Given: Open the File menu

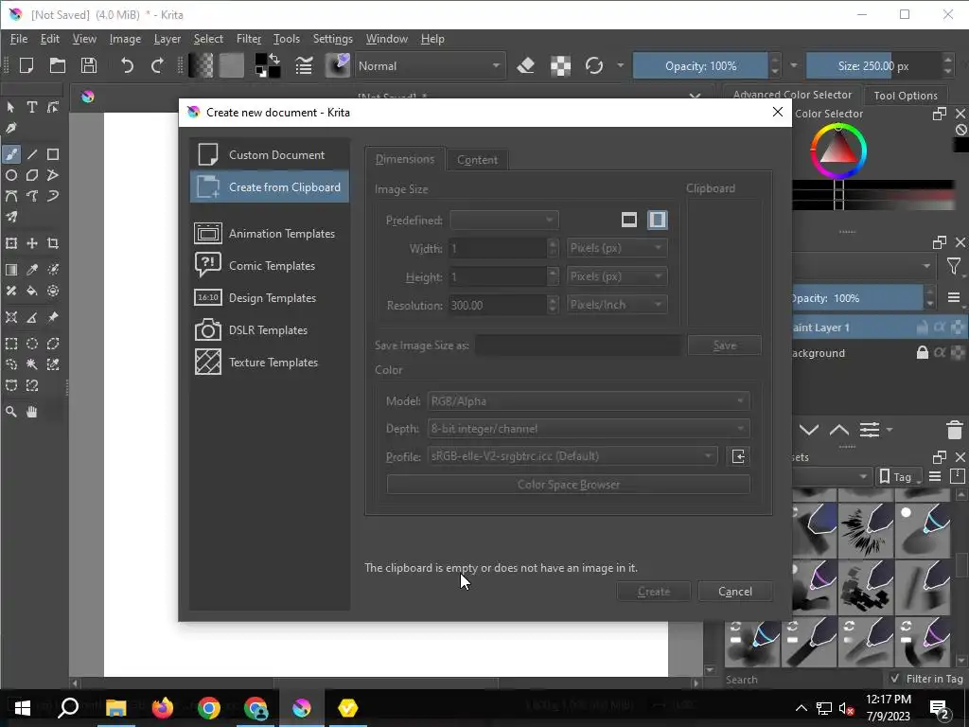Looking at the screenshot, I should (19, 39).
